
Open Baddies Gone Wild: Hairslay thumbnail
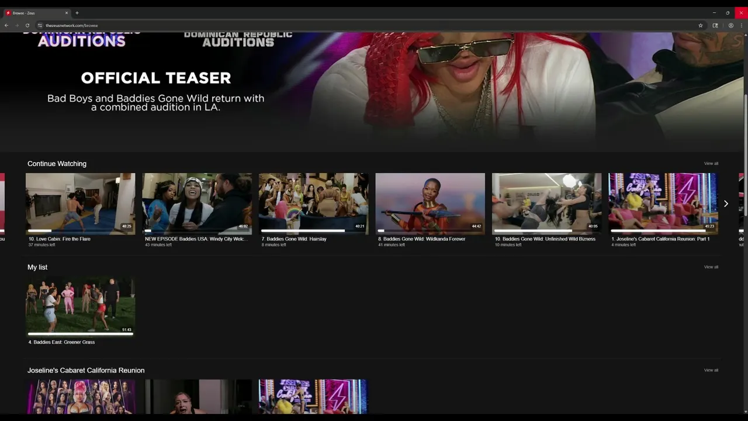coord(313,203)
